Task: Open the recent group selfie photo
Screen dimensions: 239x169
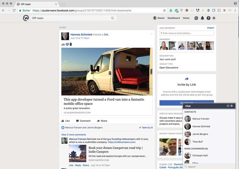Action: (168, 147)
